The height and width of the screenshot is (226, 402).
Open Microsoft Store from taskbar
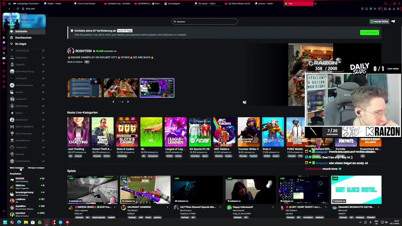pos(33,222)
